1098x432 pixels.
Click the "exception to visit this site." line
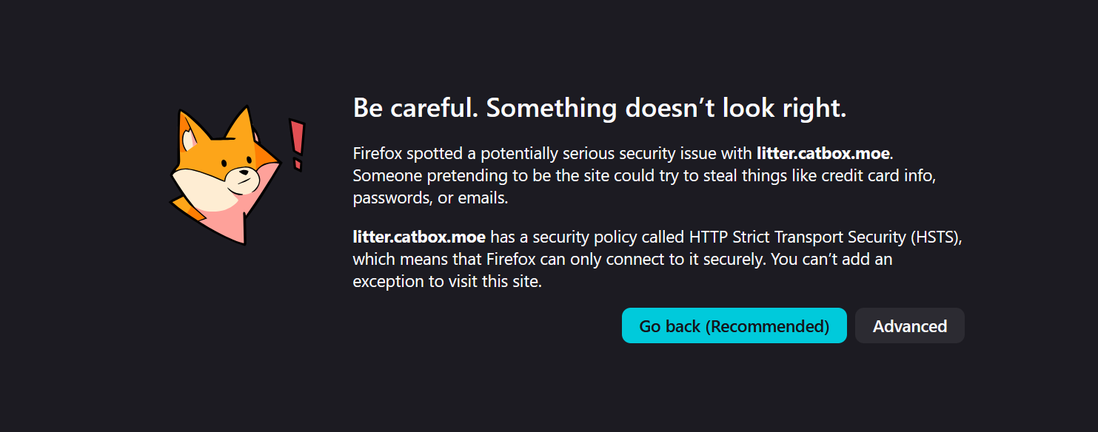pyautogui.click(x=447, y=282)
